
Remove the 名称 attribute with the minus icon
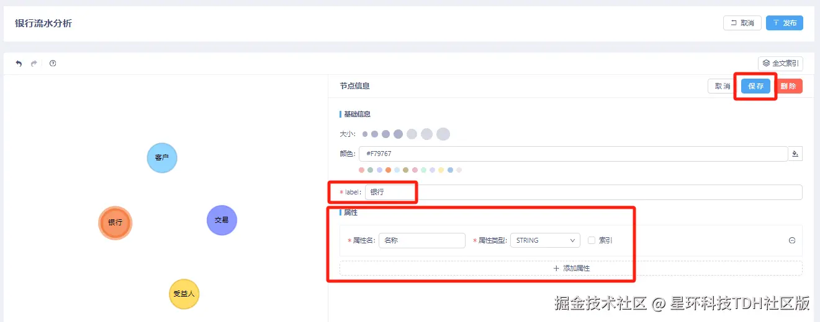click(x=792, y=240)
